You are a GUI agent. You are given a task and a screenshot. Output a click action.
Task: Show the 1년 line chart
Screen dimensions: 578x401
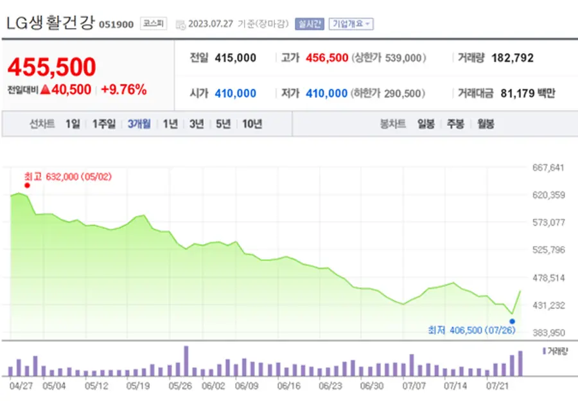170,124
